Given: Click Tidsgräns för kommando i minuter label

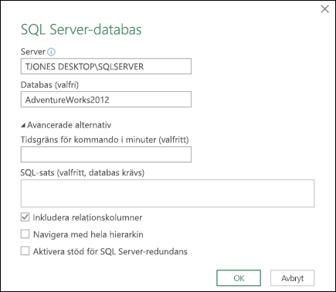Looking at the screenshot, I should coord(105,140).
